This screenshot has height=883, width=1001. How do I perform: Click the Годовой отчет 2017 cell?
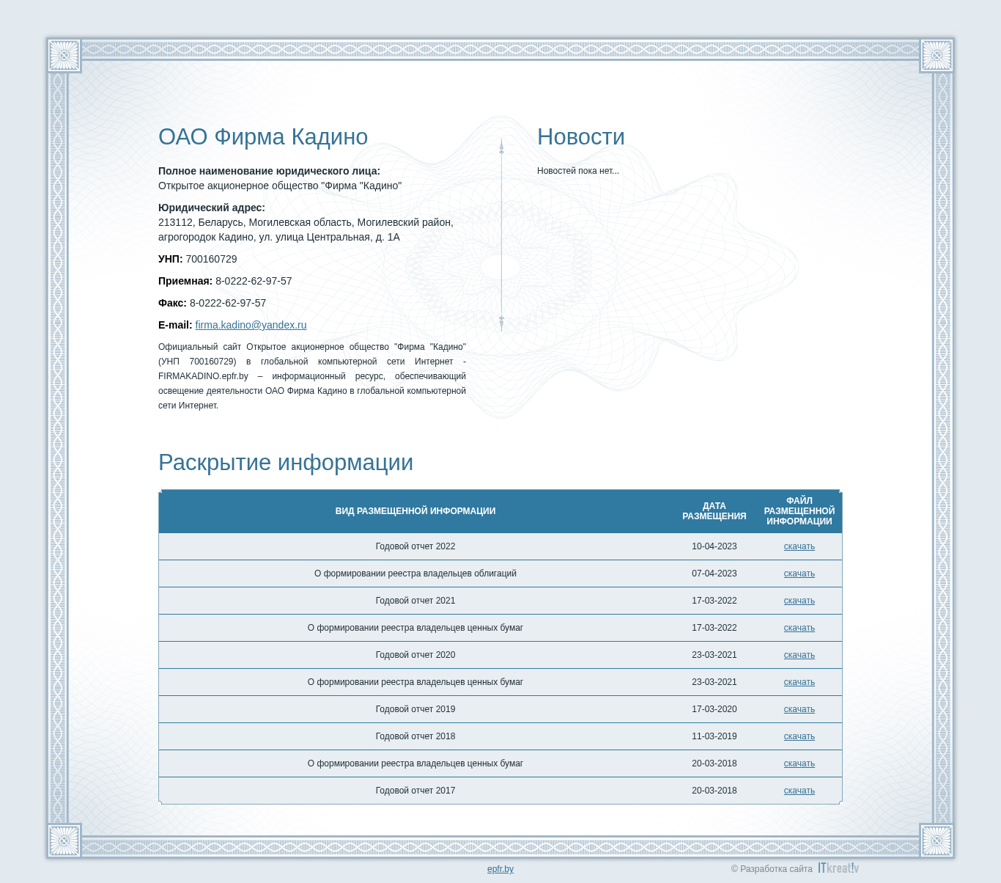(415, 791)
